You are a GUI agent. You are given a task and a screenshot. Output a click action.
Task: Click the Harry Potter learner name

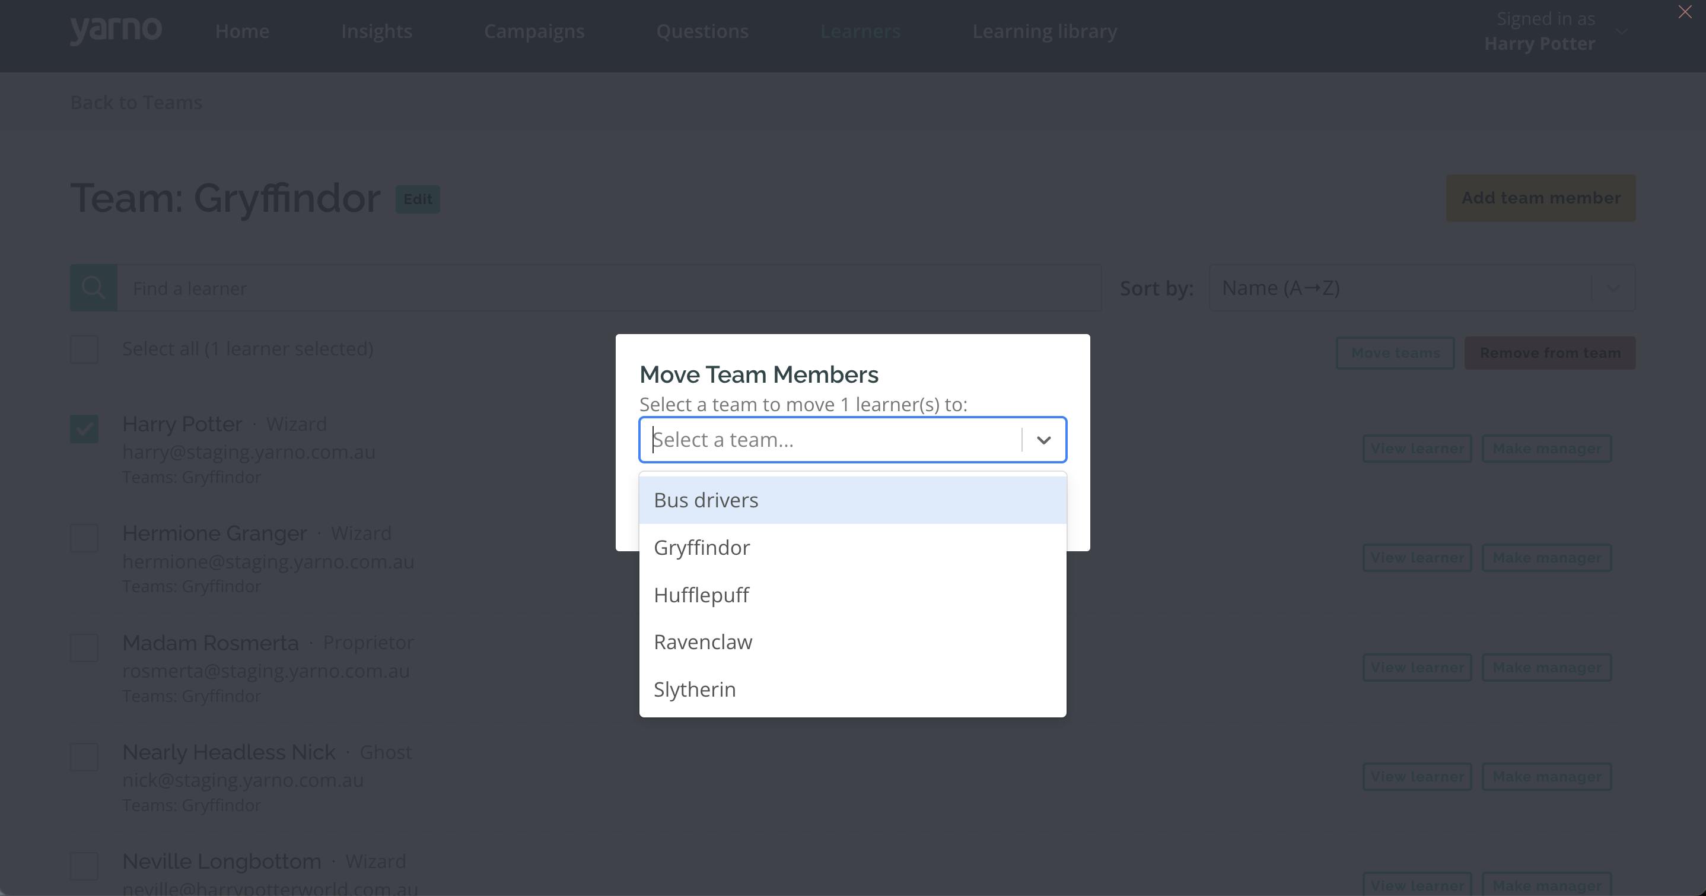[x=182, y=424]
